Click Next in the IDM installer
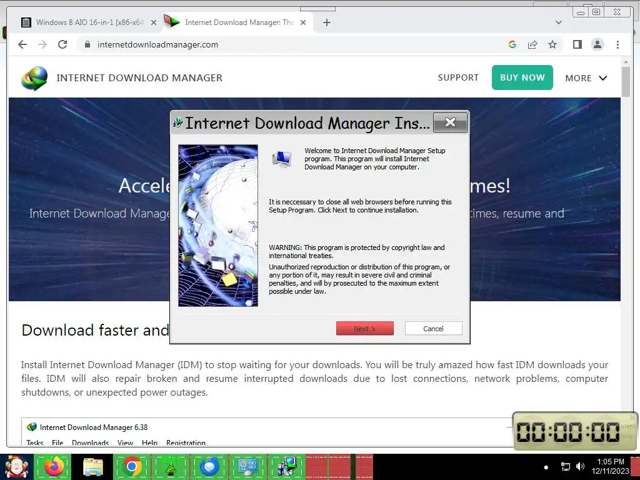The width and height of the screenshot is (640, 480). coord(365,329)
